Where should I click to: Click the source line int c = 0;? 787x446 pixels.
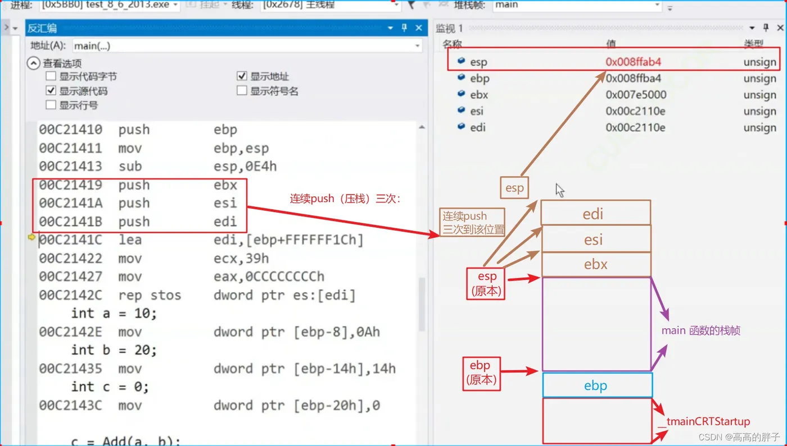pyautogui.click(x=110, y=387)
